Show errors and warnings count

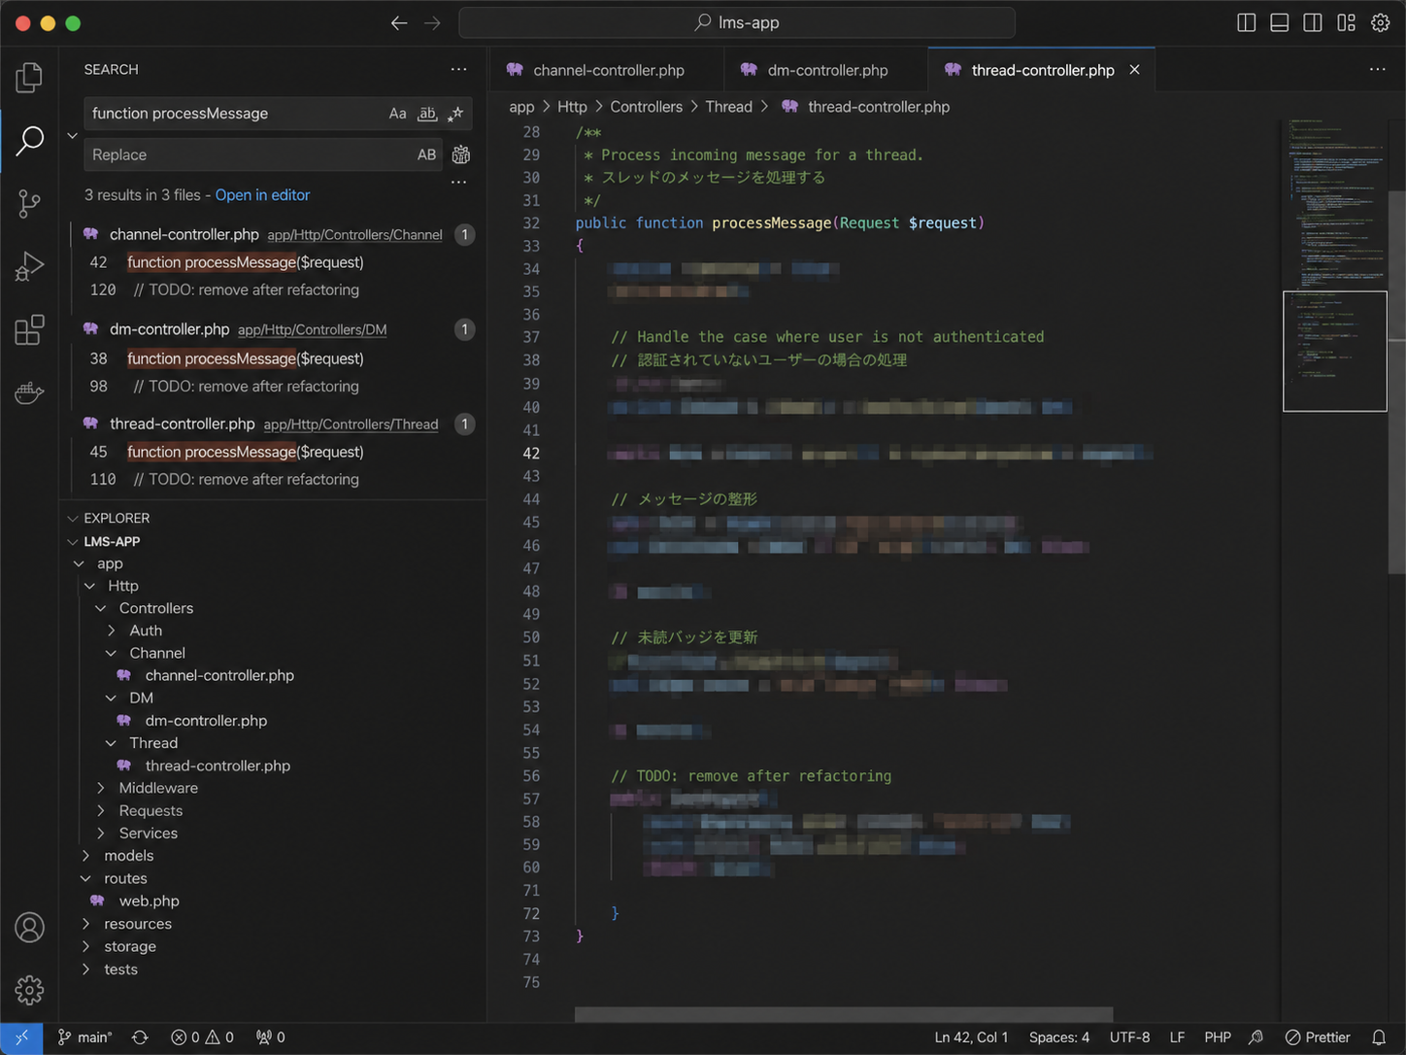coord(202,1038)
